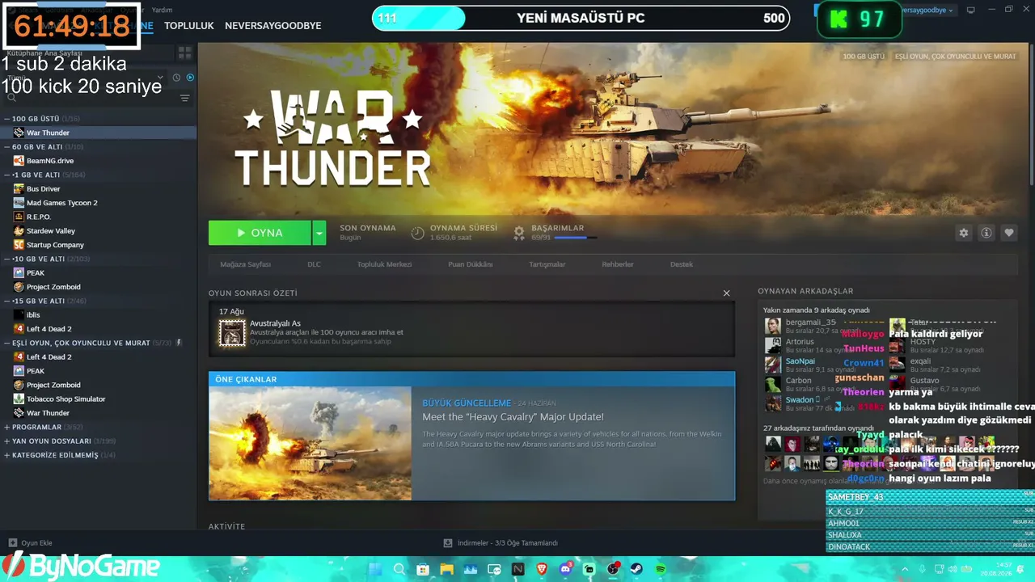Open NEVERSAYGOODBYE profile menu
The height and width of the screenshot is (582, 1035).
click(x=273, y=26)
